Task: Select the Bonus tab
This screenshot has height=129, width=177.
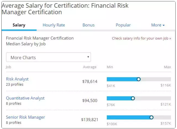Action: click(88, 25)
